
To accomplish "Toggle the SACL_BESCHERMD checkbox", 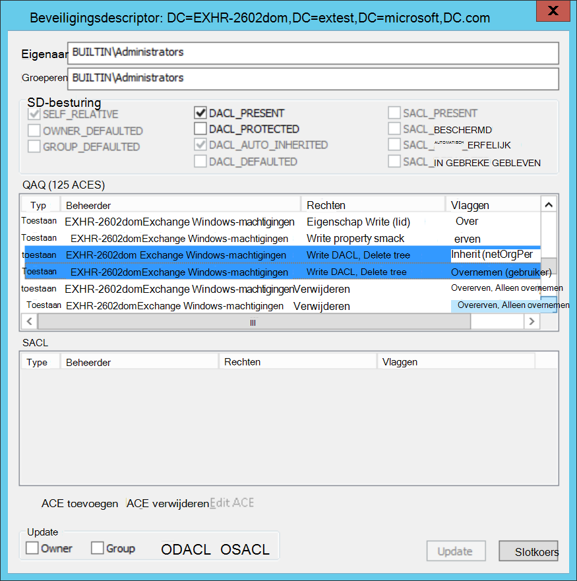I will [x=394, y=129].
